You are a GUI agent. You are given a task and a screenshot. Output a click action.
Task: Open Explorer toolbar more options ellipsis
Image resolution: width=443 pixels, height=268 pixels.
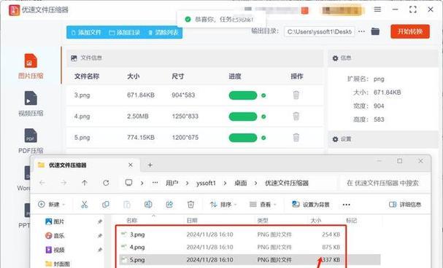347,205
